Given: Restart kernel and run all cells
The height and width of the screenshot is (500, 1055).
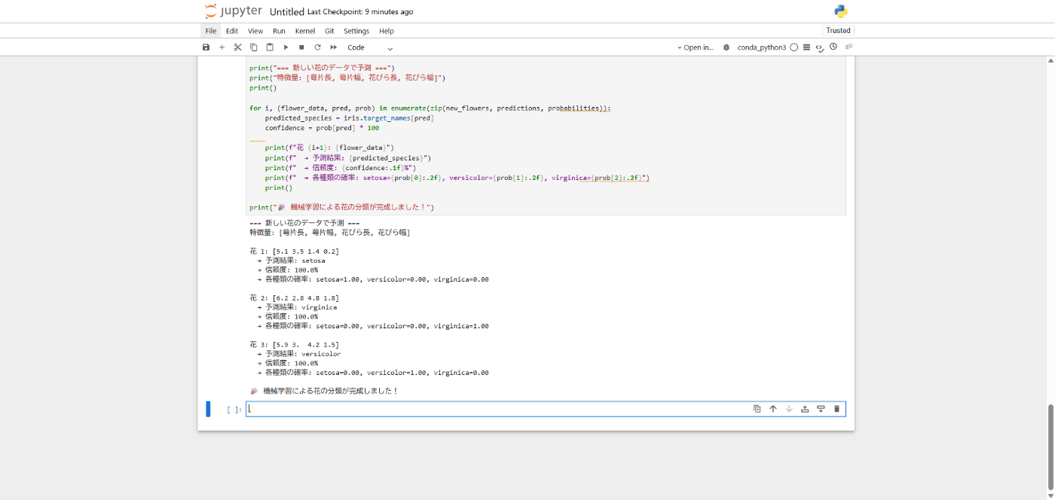Looking at the screenshot, I should [333, 47].
